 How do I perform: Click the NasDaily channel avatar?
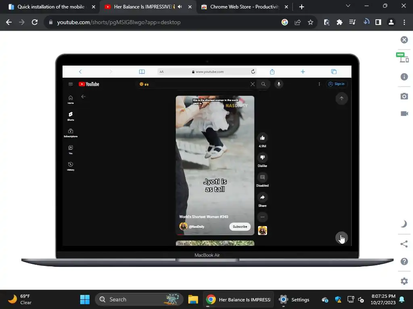point(184,226)
